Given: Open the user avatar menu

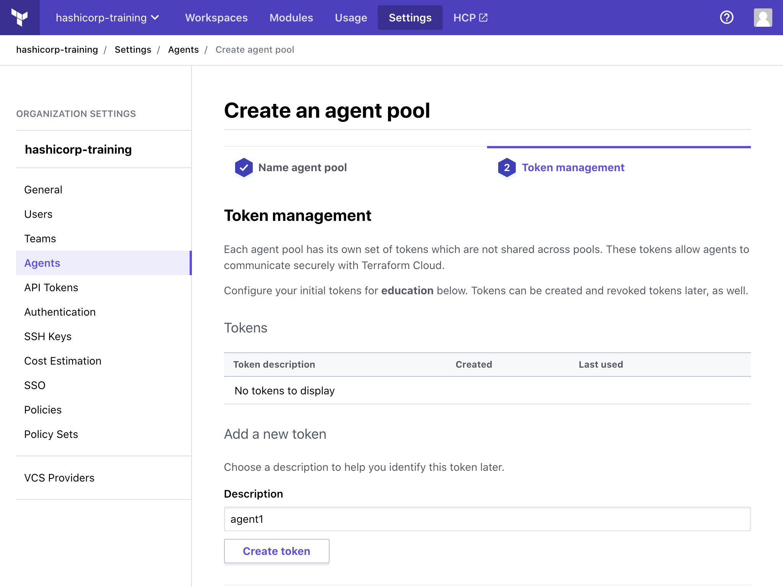Looking at the screenshot, I should 763,18.
